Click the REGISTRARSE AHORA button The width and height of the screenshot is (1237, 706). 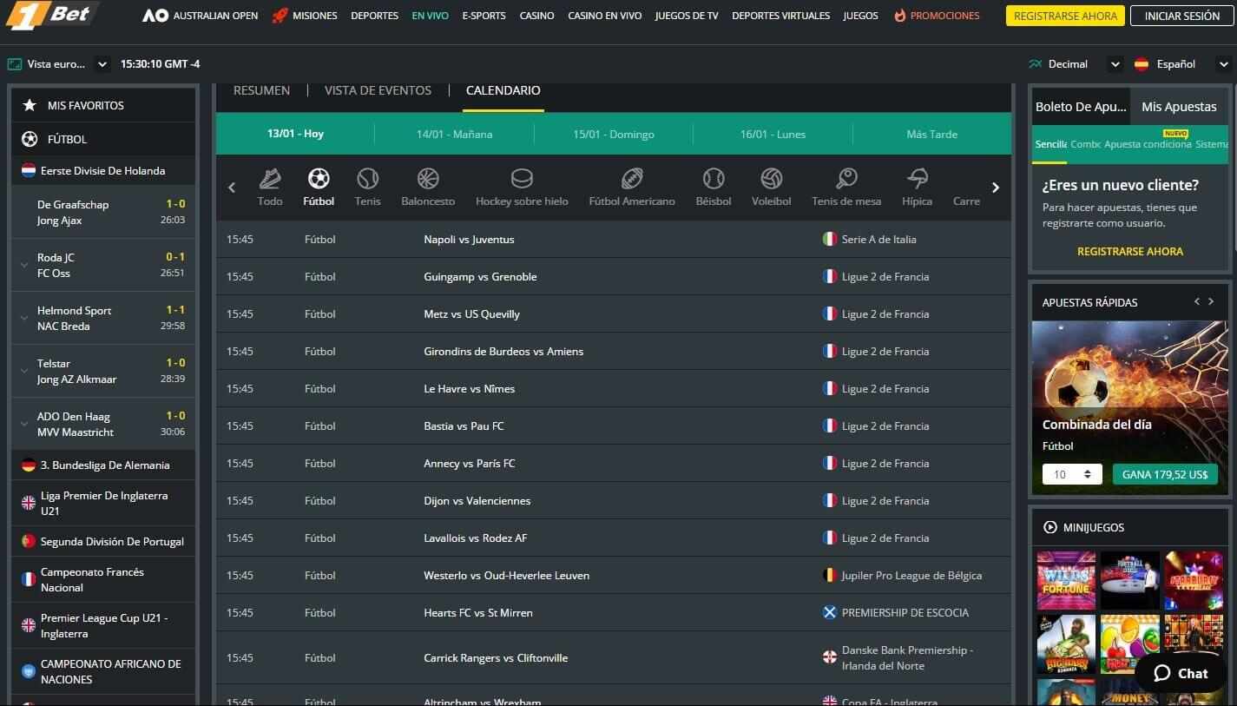(x=1064, y=15)
